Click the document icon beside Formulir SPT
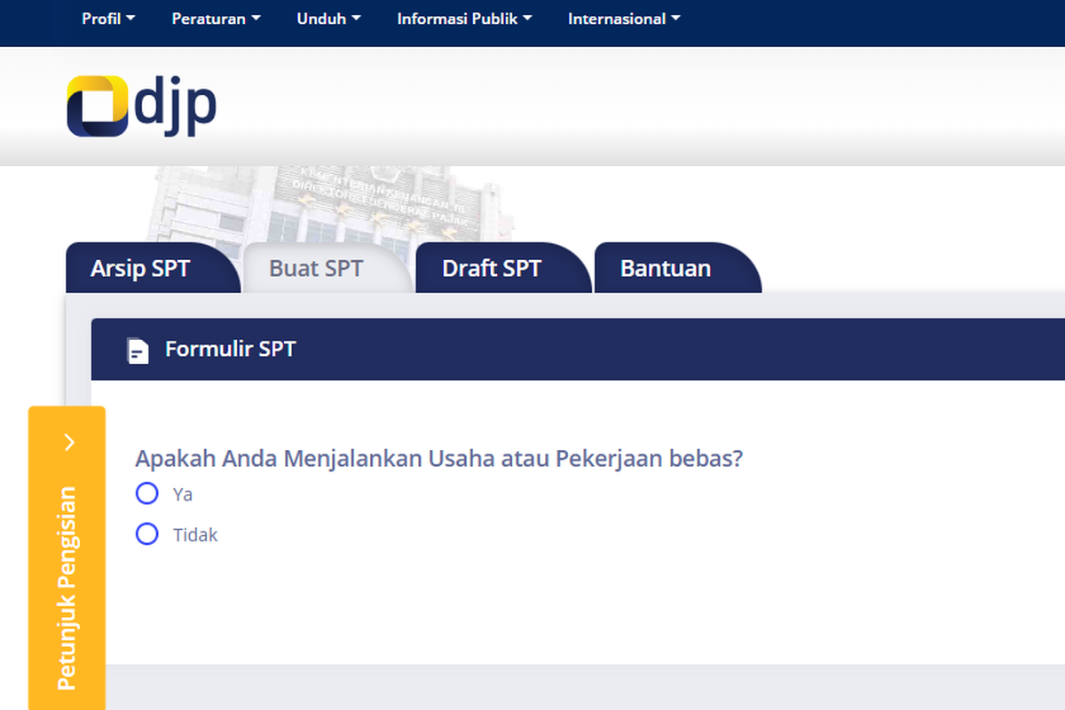Viewport: 1065px width, 710px height. coord(138,349)
